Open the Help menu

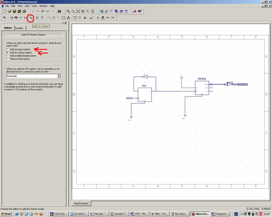point(52,6)
